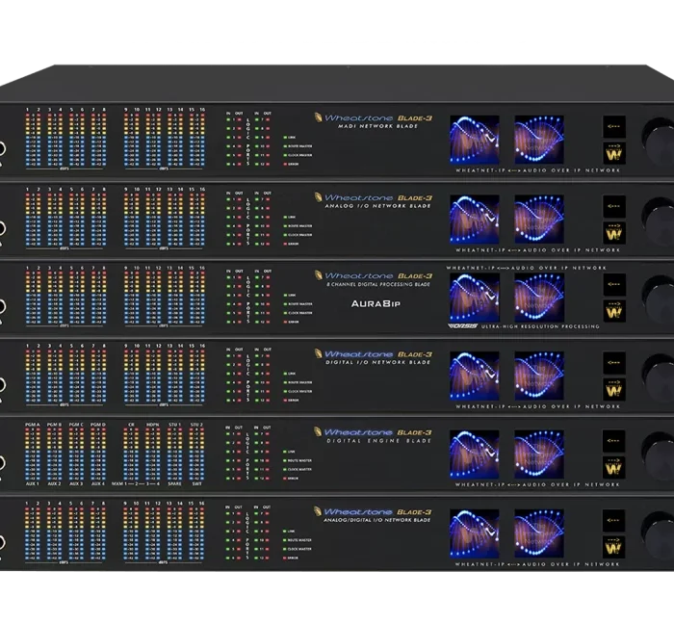The width and height of the screenshot is (674, 623).
Task: Click the left OLED display on Analog I/O Blade
Action: pyautogui.click(x=475, y=220)
